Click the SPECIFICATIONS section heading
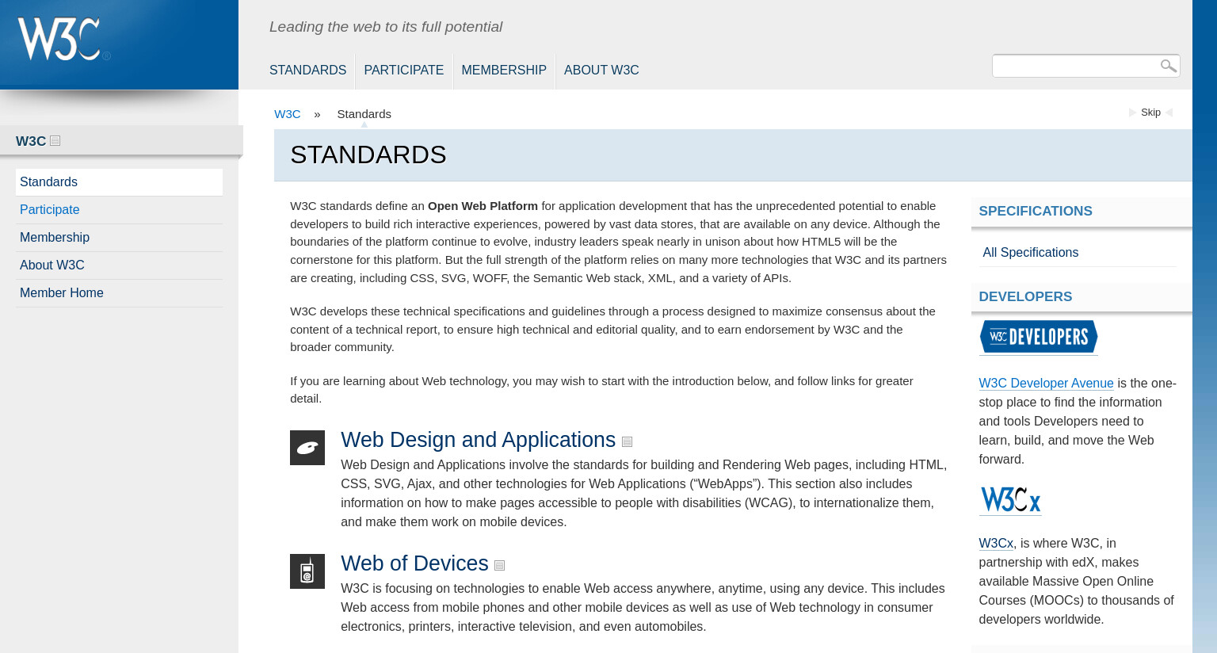The height and width of the screenshot is (653, 1217). [1035, 211]
